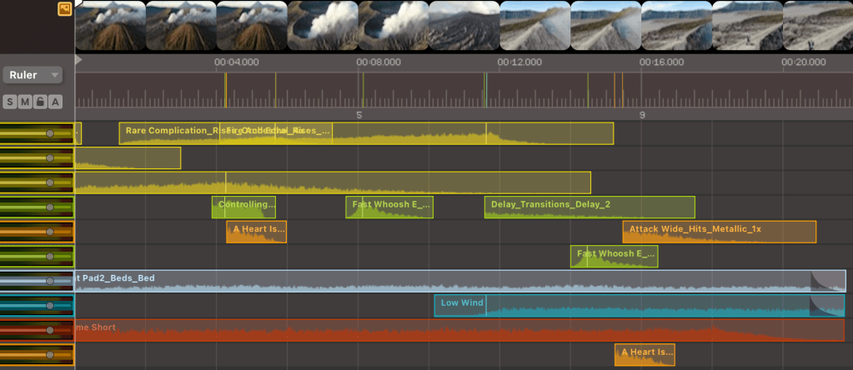Click the playhead start triangle marker

78,60
